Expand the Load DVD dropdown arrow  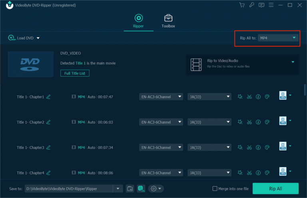(38, 38)
